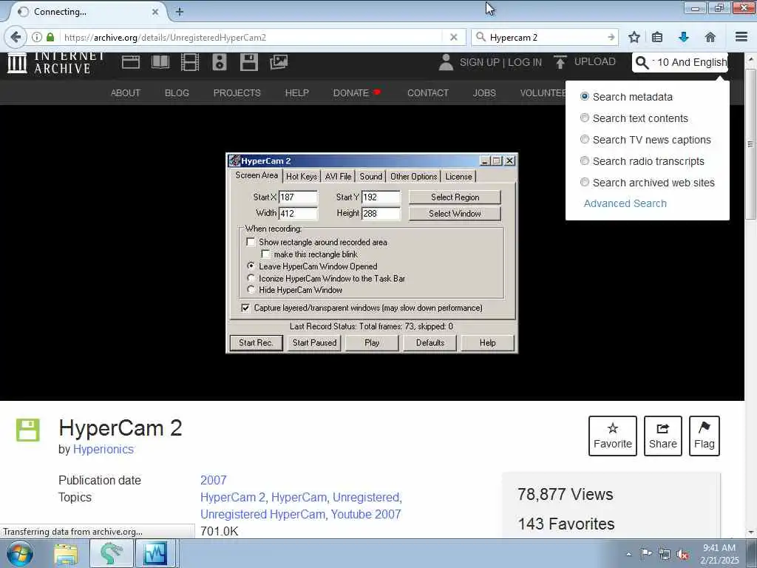Show bookmarks list icon in toolbar
The image size is (757, 568).
point(657,37)
